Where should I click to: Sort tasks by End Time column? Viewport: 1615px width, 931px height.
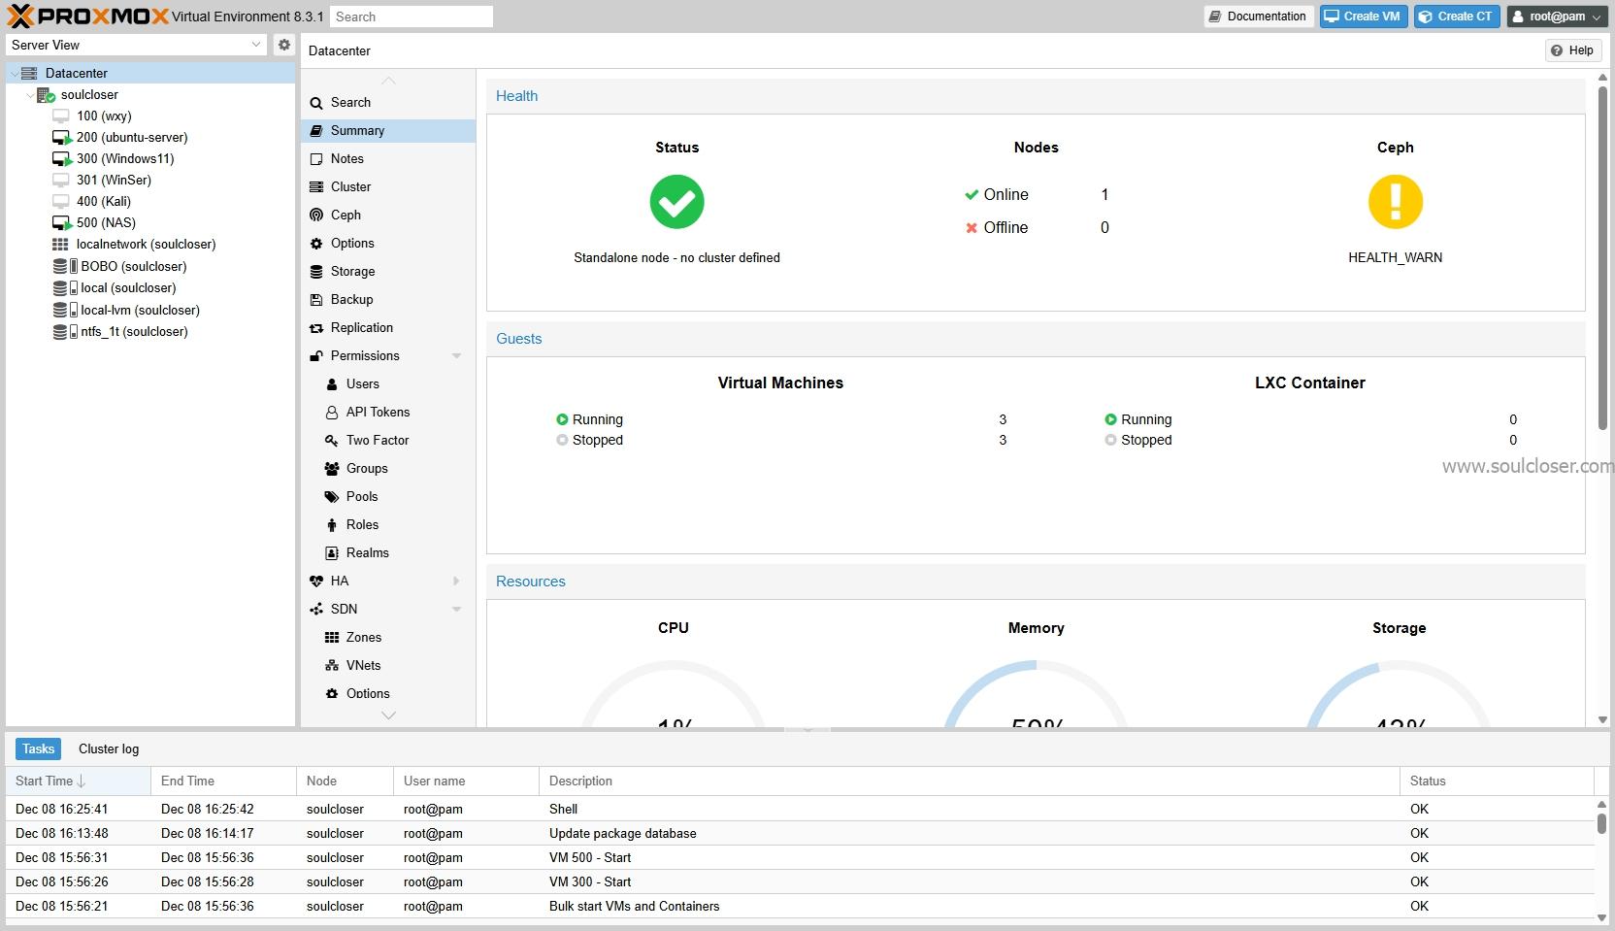pyautogui.click(x=223, y=781)
